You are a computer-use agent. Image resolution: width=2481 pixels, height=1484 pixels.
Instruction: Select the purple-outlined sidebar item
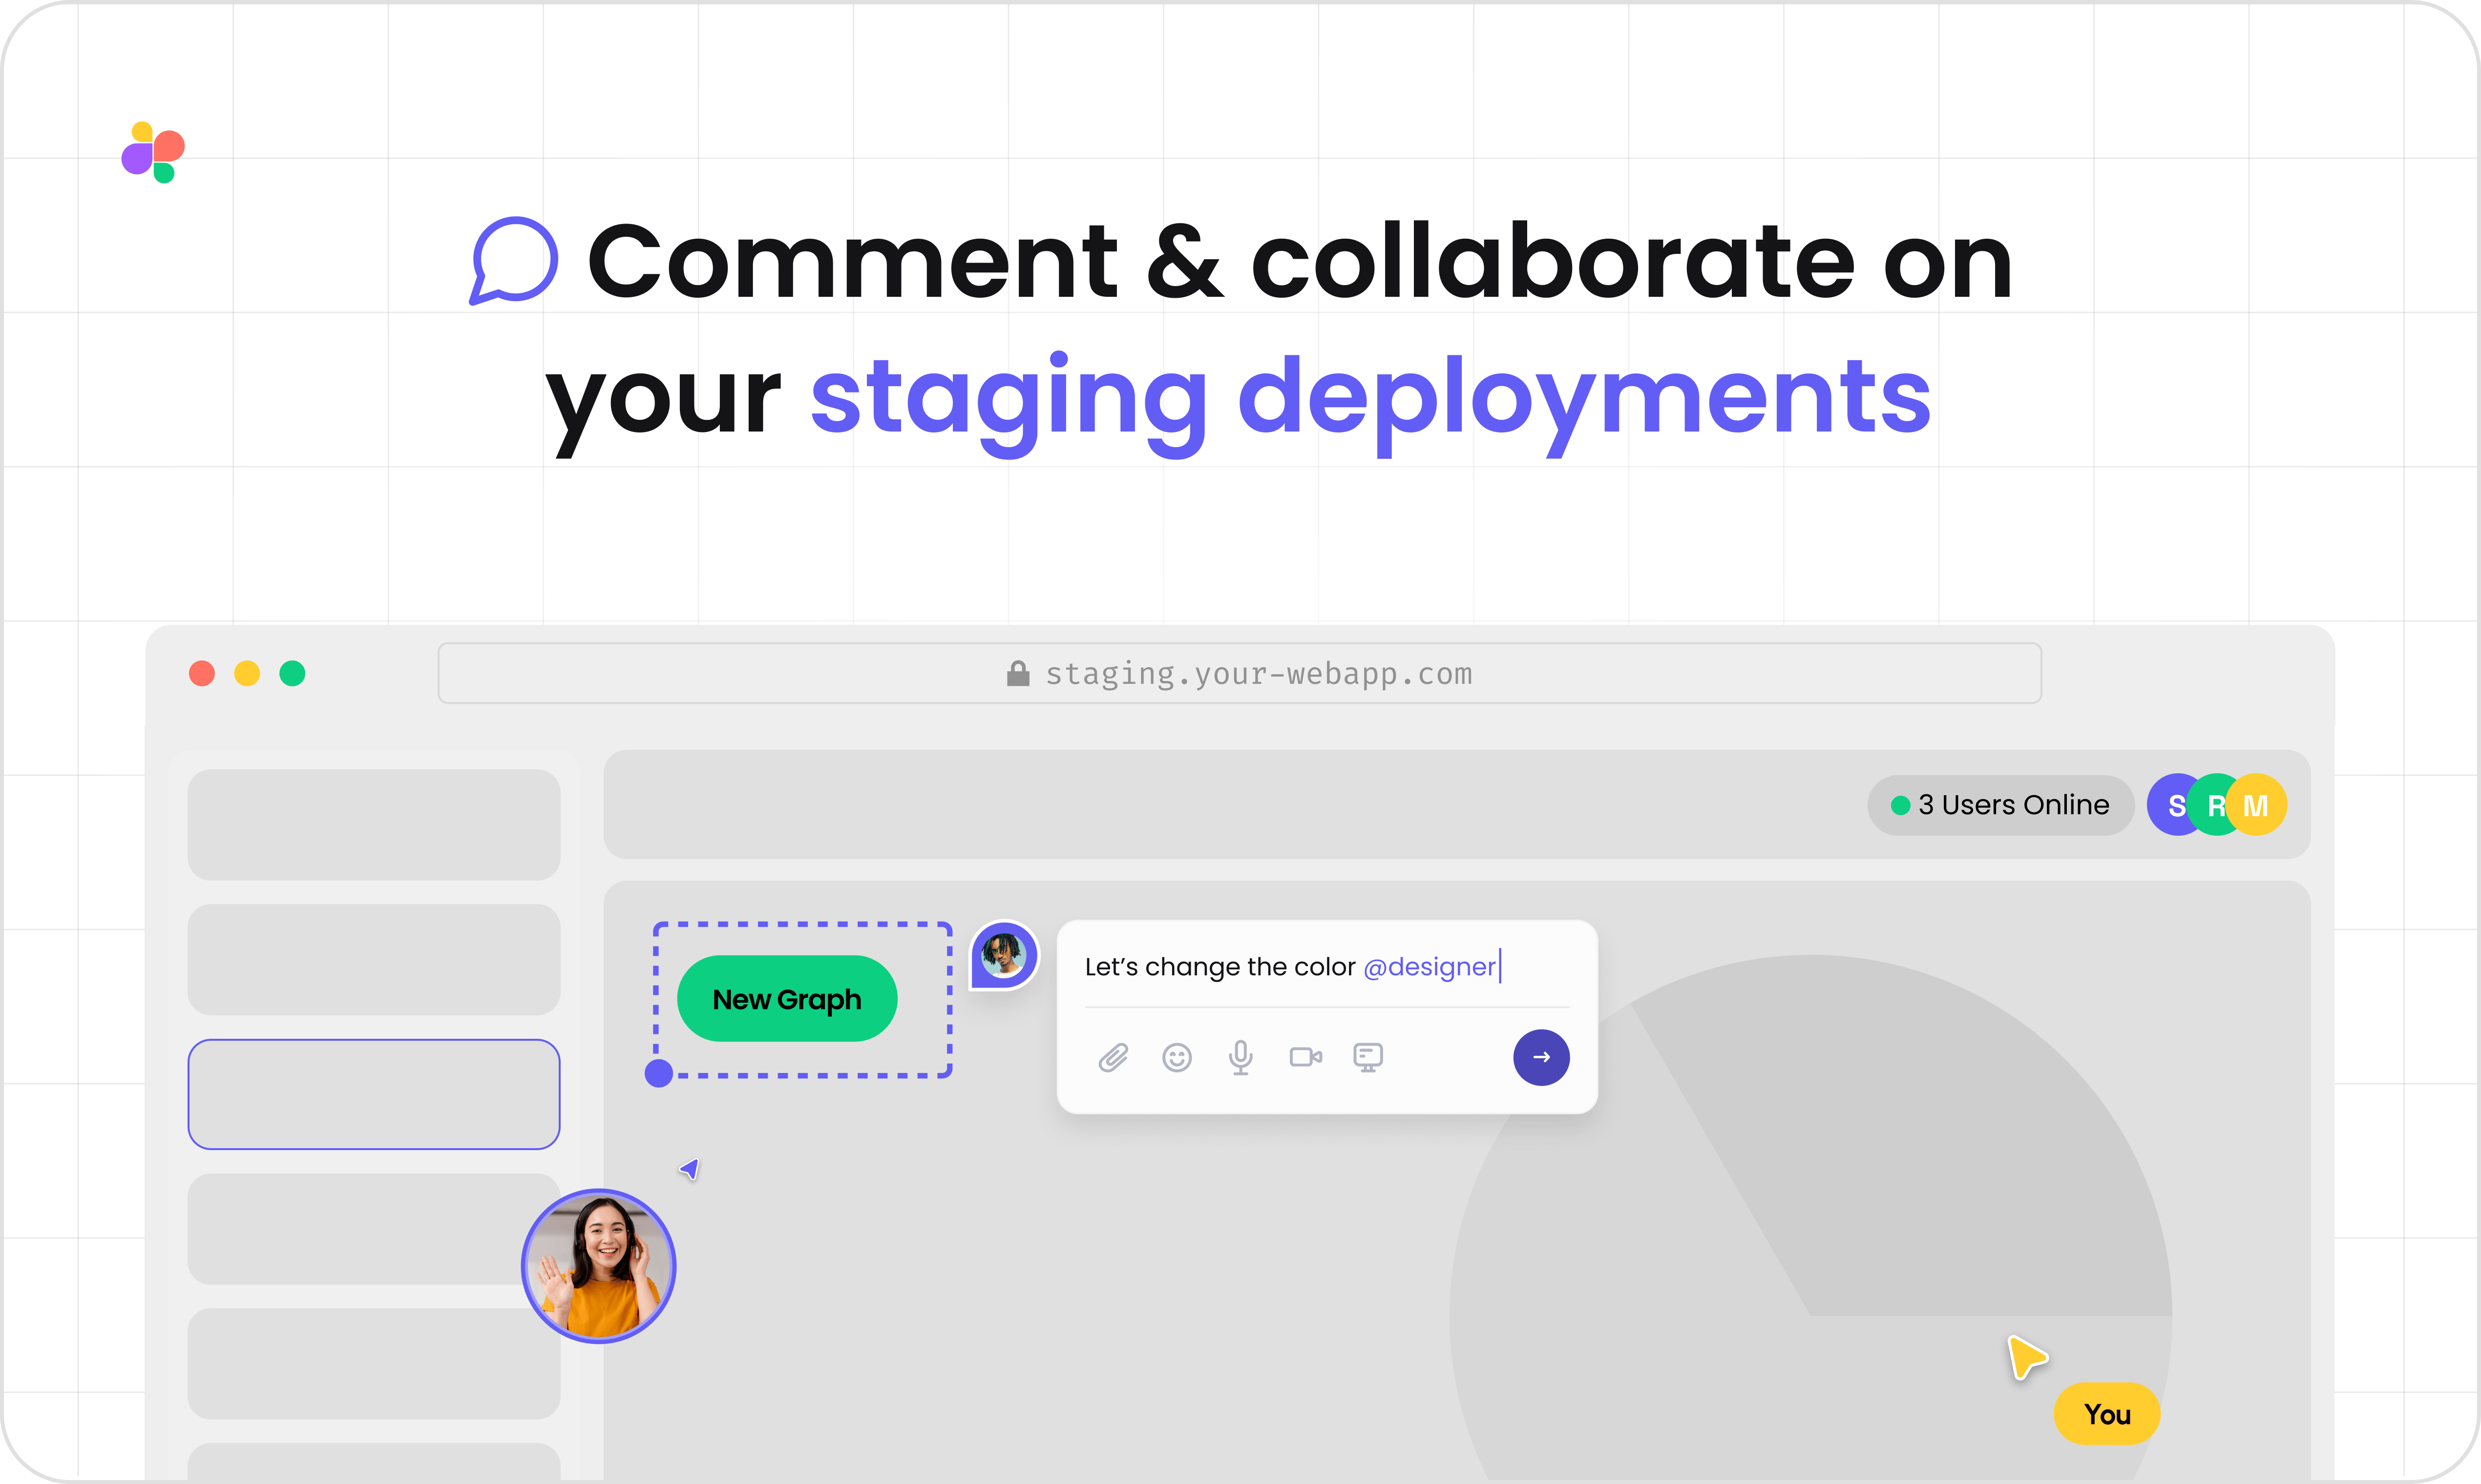tap(373, 1094)
